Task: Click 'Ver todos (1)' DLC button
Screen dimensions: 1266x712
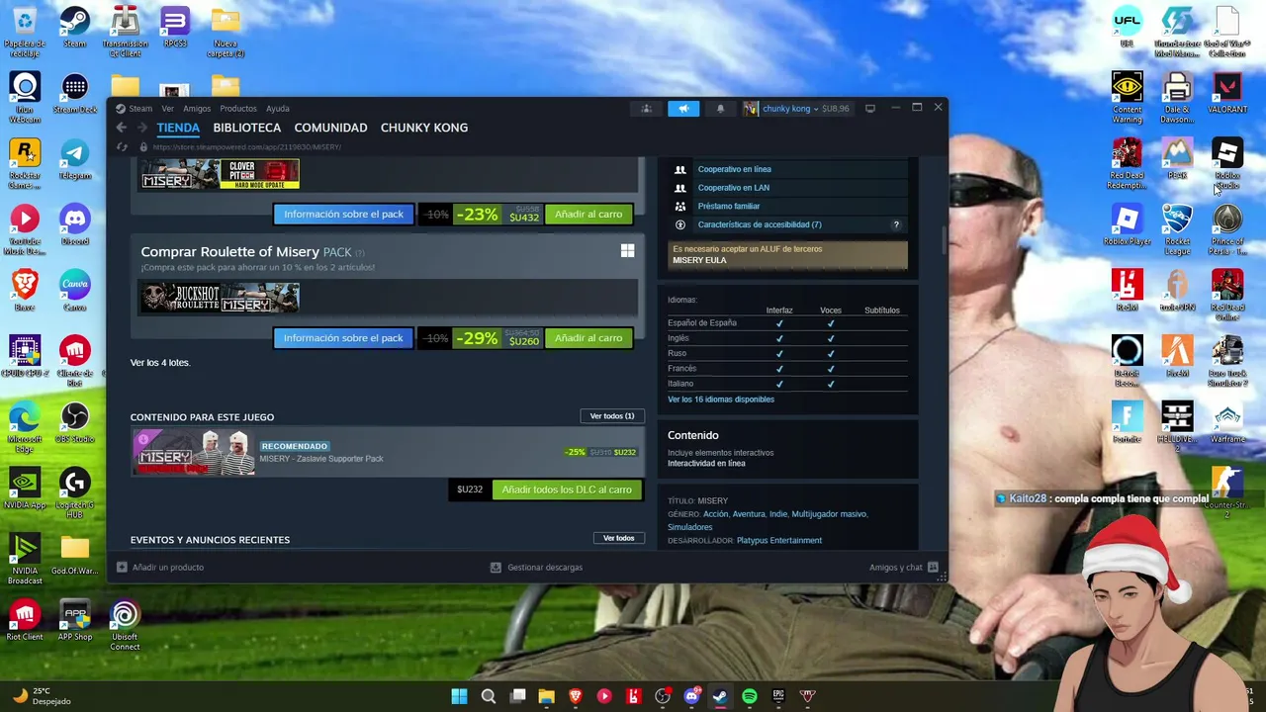Action: 612,416
